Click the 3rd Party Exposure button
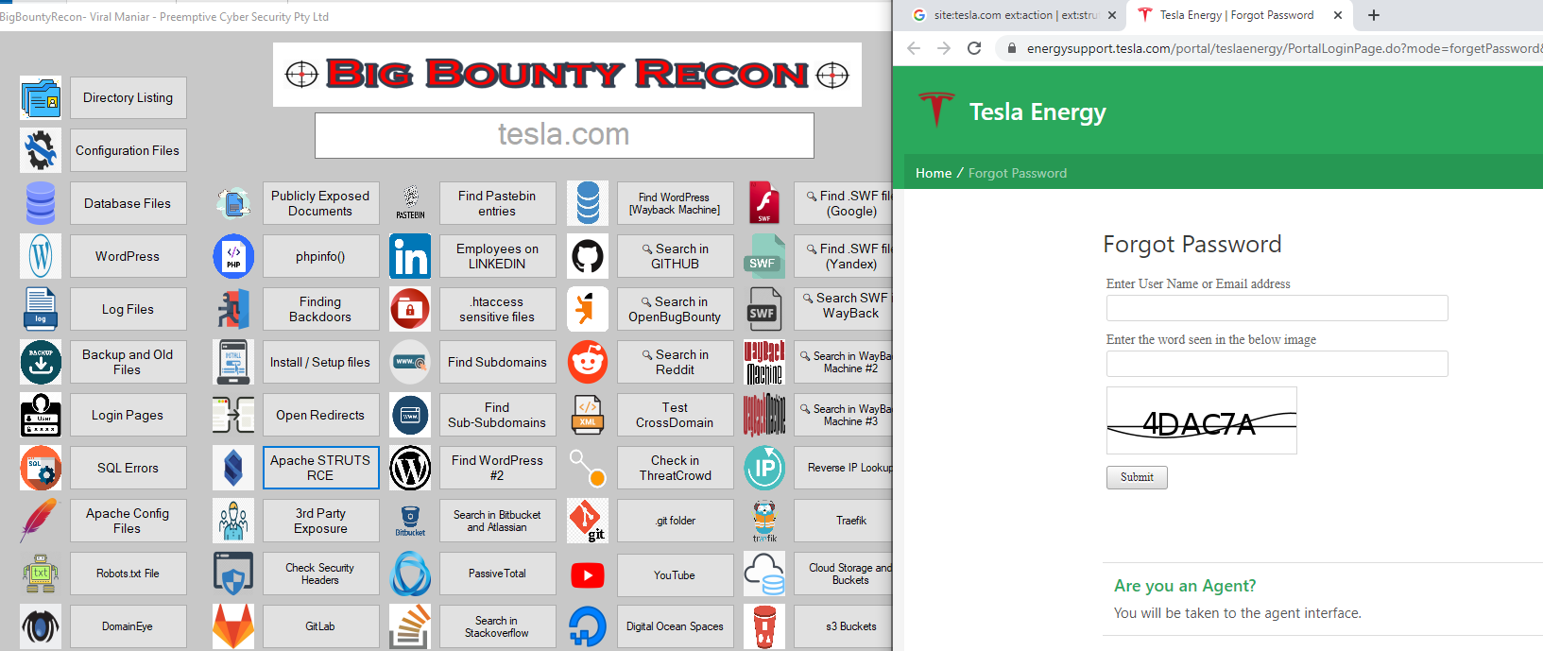This screenshot has width=1543, height=651. point(320,521)
